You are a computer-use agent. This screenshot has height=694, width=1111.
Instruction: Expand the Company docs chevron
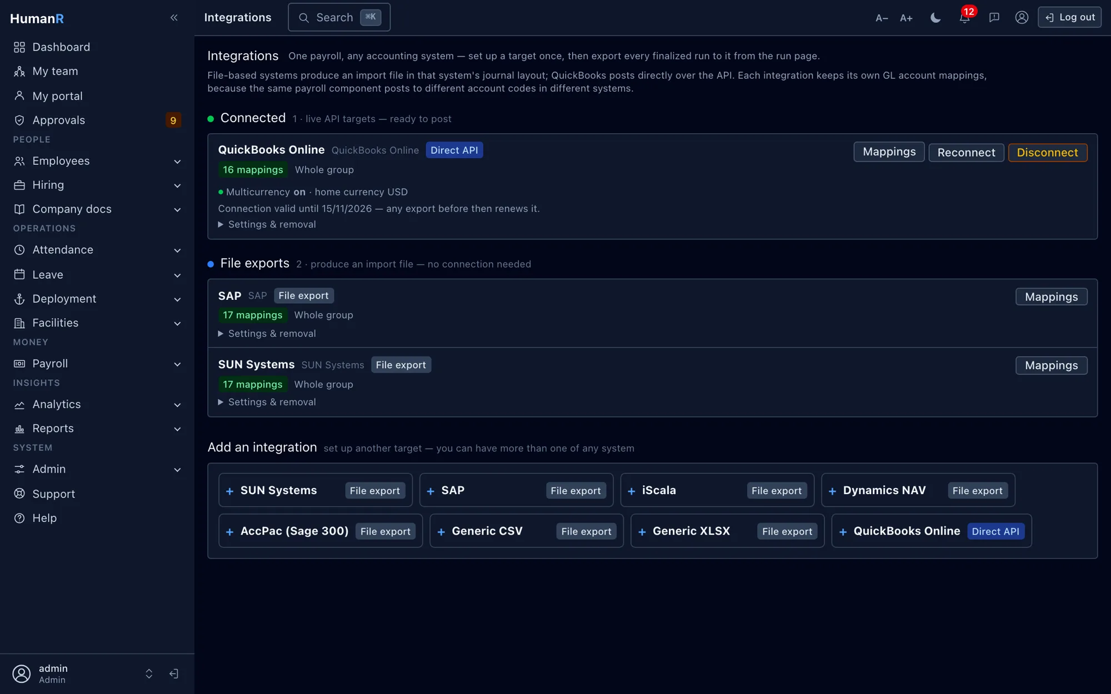click(177, 210)
